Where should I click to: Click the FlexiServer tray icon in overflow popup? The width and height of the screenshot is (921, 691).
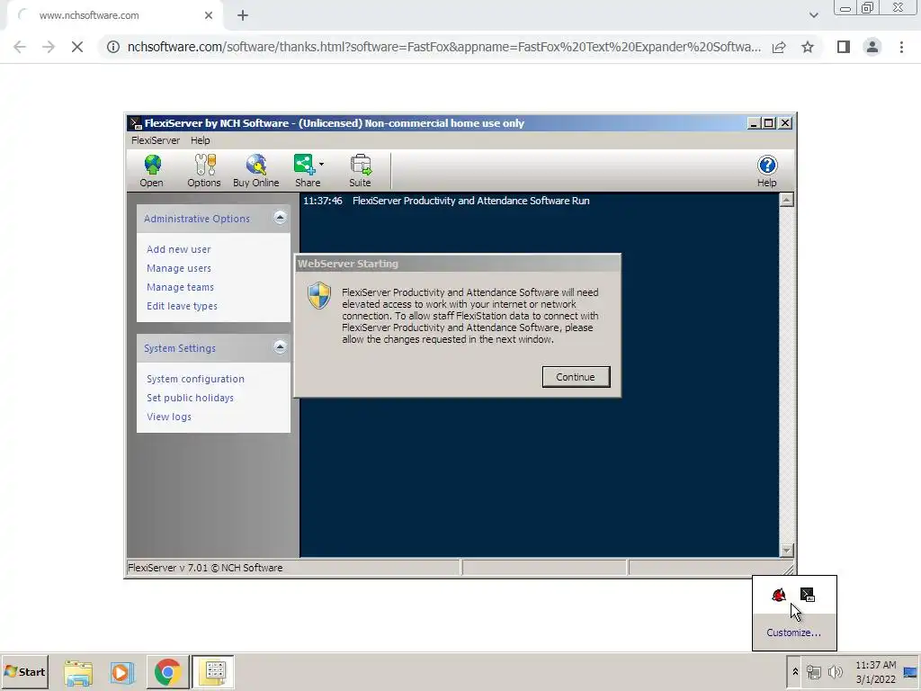pyautogui.click(x=808, y=595)
